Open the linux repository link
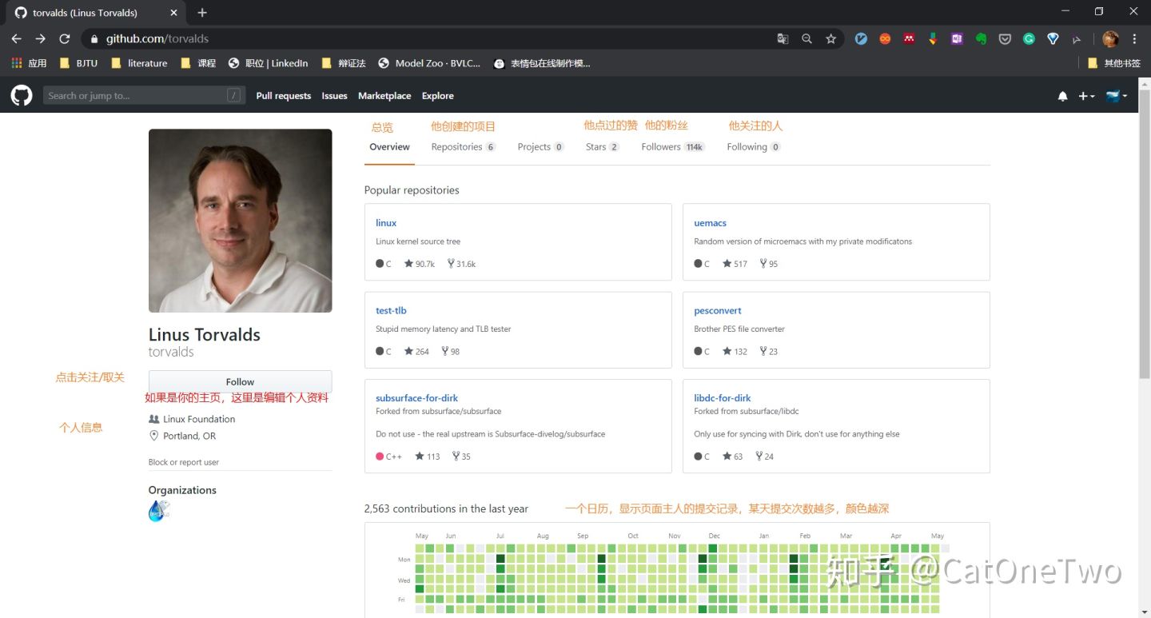The height and width of the screenshot is (618, 1151). pos(386,223)
